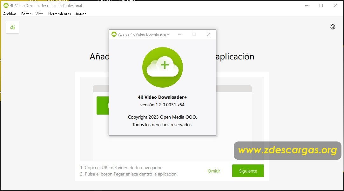Open the Herramientas menu
The image size is (344, 191).
[59, 14]
